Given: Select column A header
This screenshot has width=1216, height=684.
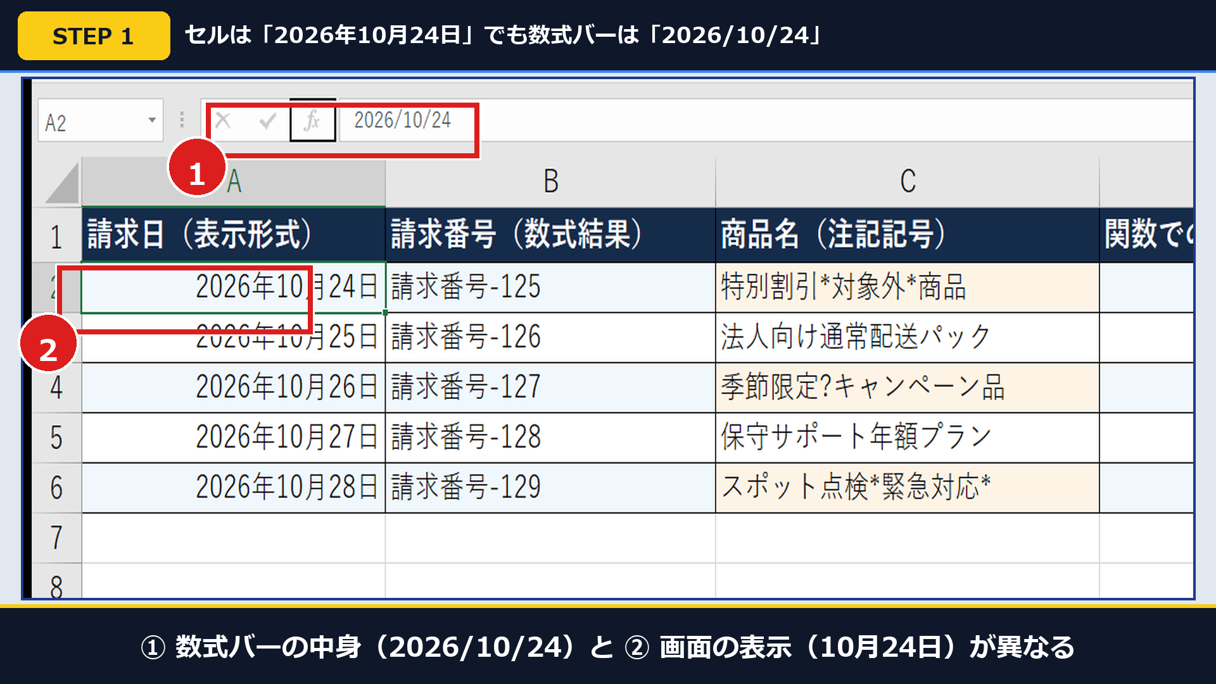Looking at the screenshot, I should 233,182.
